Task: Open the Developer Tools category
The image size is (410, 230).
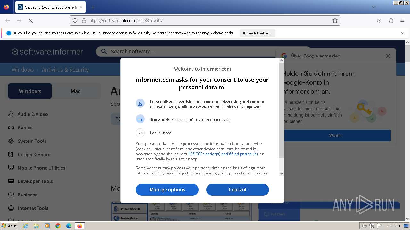Action: pos(35,181)
